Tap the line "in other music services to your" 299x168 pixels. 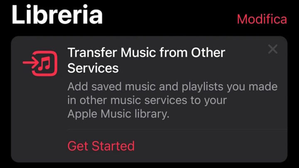[147, 100]
